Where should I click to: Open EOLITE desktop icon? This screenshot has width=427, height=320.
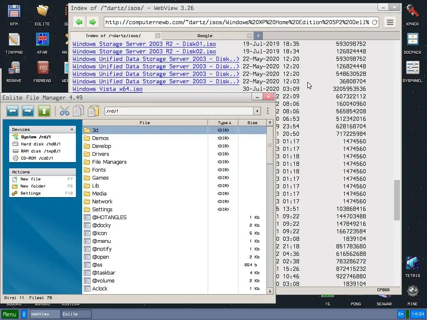[42, 15]
